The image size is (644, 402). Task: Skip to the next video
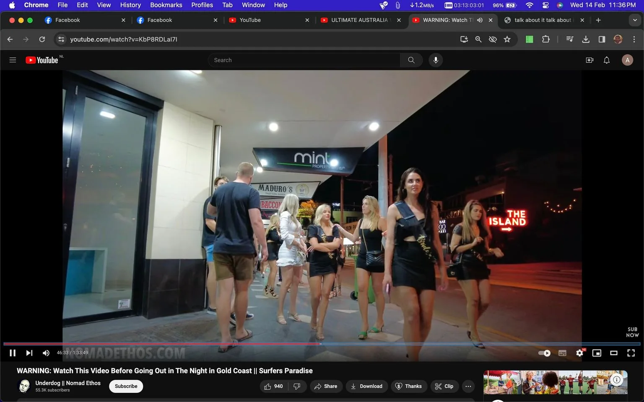29,353
